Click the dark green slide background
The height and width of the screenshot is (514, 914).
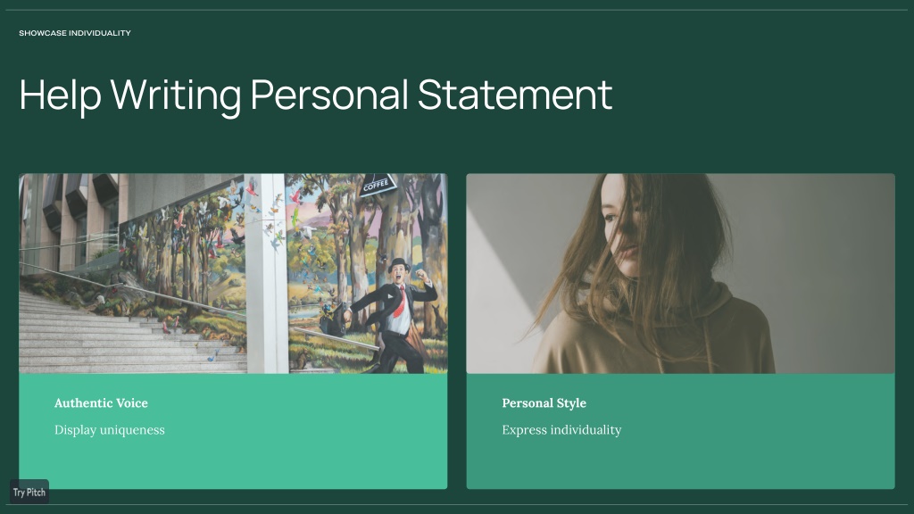pos(758,93)
